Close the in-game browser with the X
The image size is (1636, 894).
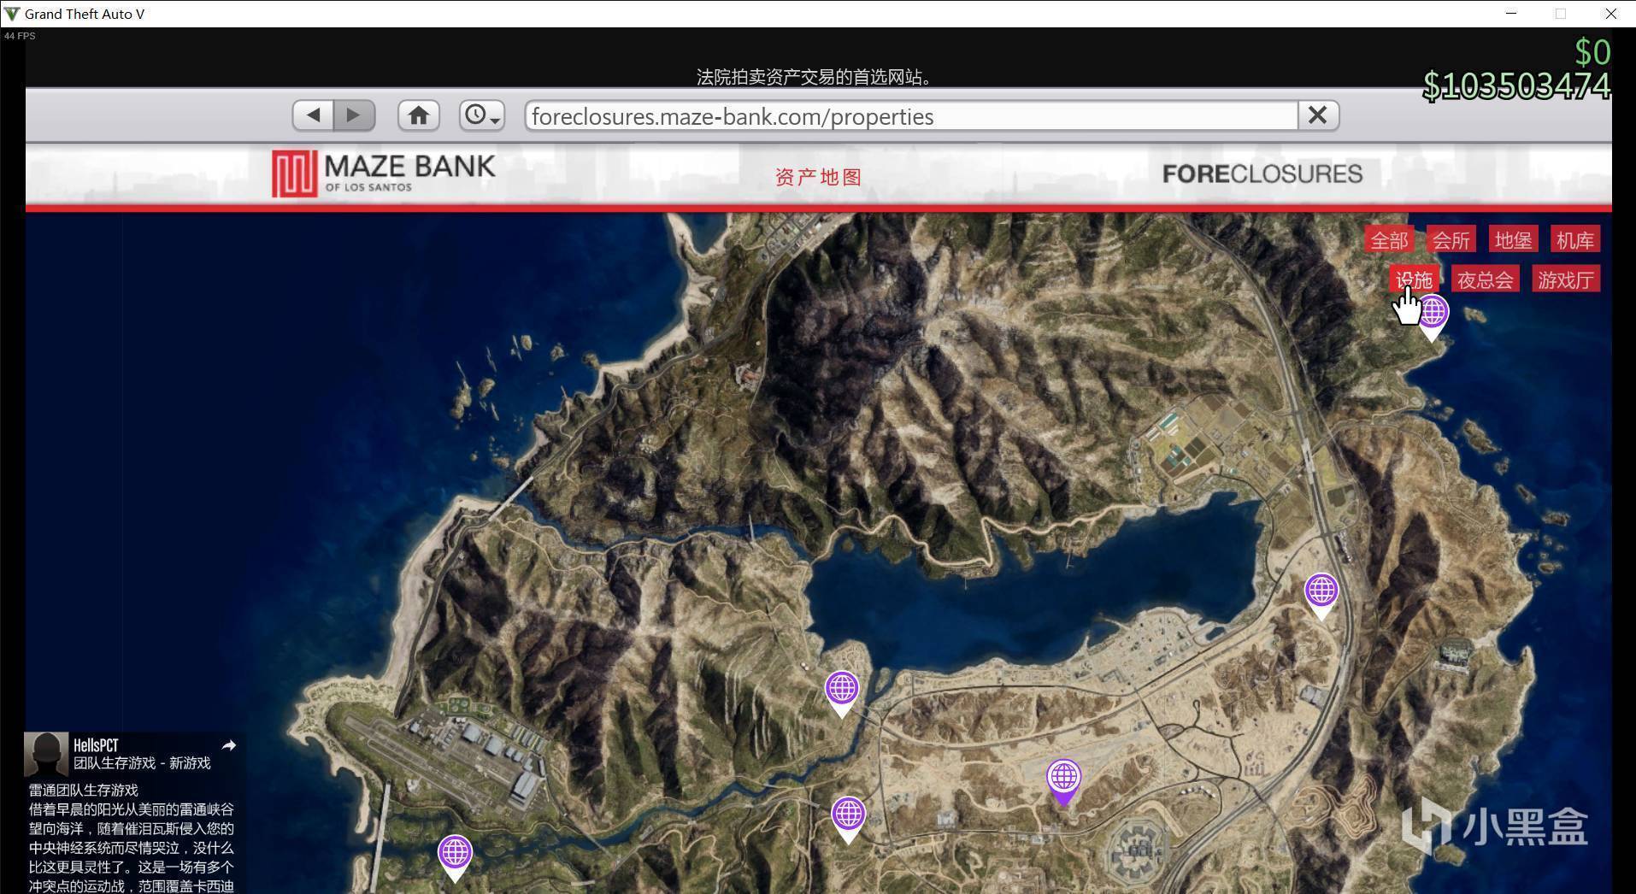1318,115
